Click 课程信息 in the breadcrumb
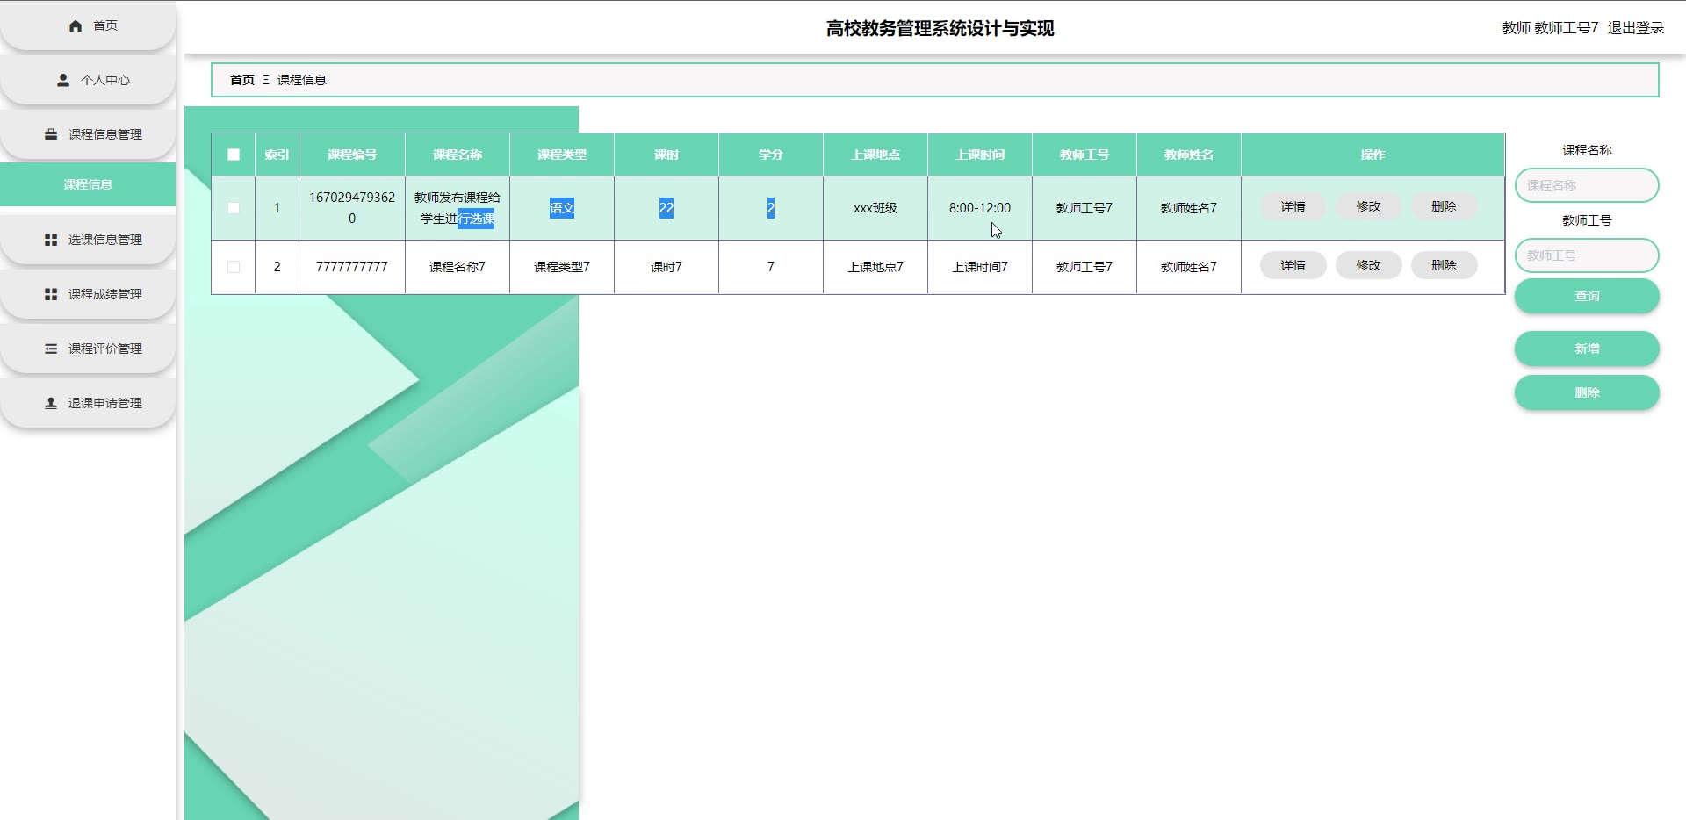 pos(302,80)
